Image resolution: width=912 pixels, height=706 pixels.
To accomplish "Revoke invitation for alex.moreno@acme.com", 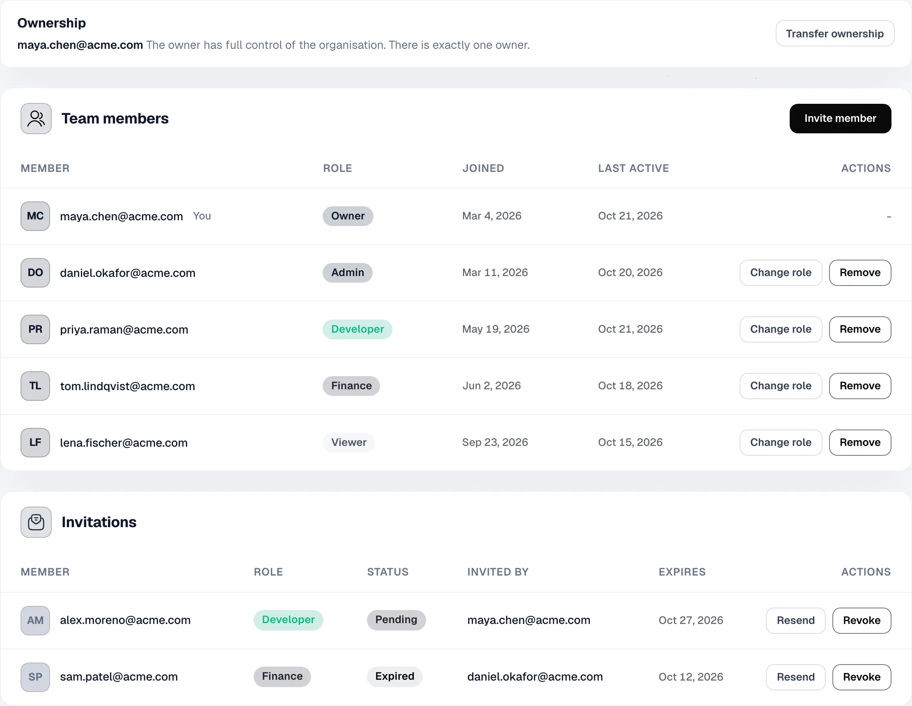I will [x=862, y=620].
